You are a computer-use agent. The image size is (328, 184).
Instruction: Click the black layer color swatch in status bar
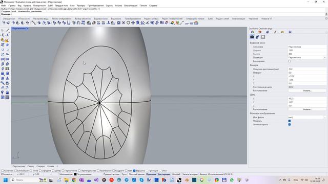[x=75, y=174]
